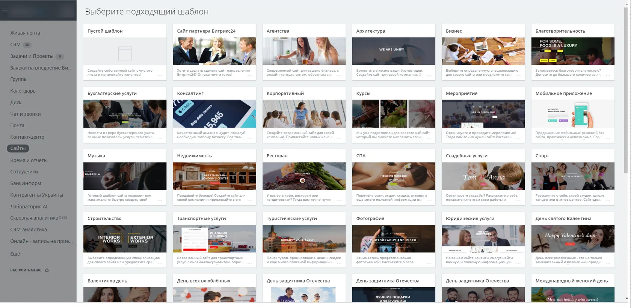Image resolution: width=631 pixels, height=308 pixels.
Task: Expand the Ещё menu section
Action: click(17, 254)
